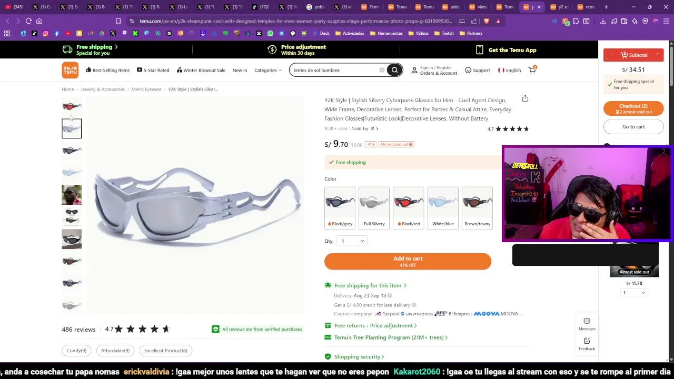Image resolution: width=674 pixels, height=379 pixels.
Task: Open the Twitch bookmarks folder
Action: (444, 33)
